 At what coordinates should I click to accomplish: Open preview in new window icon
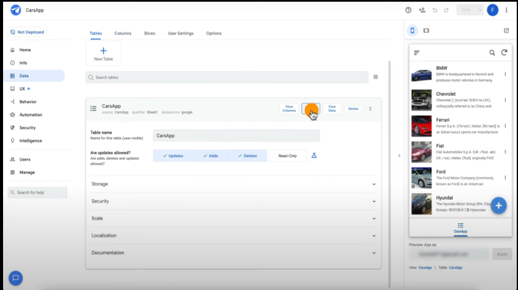coord(506,31)
